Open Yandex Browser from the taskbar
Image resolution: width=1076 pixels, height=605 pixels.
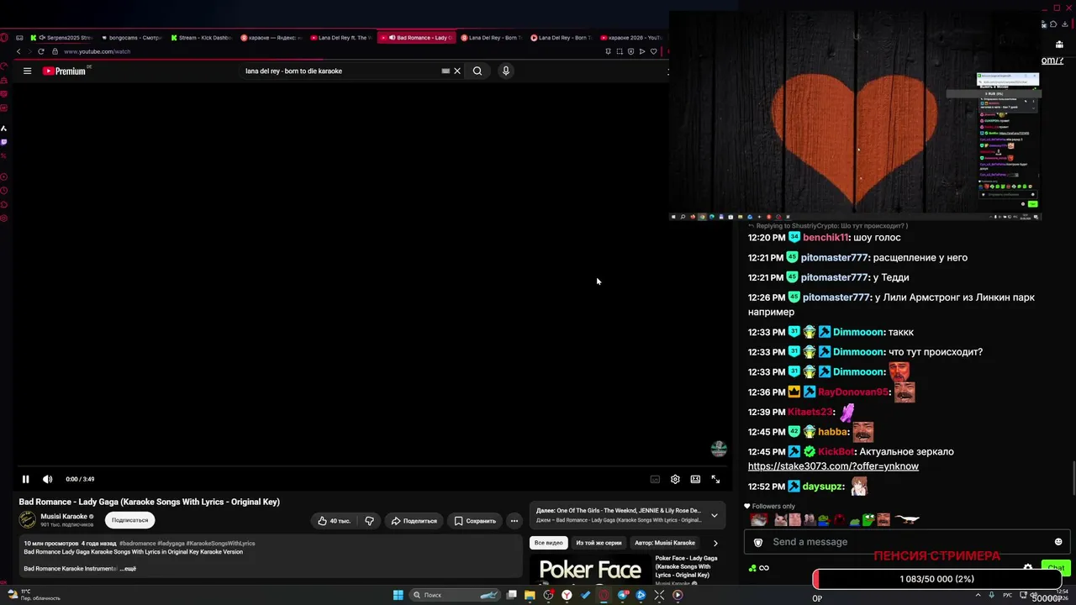567,595
